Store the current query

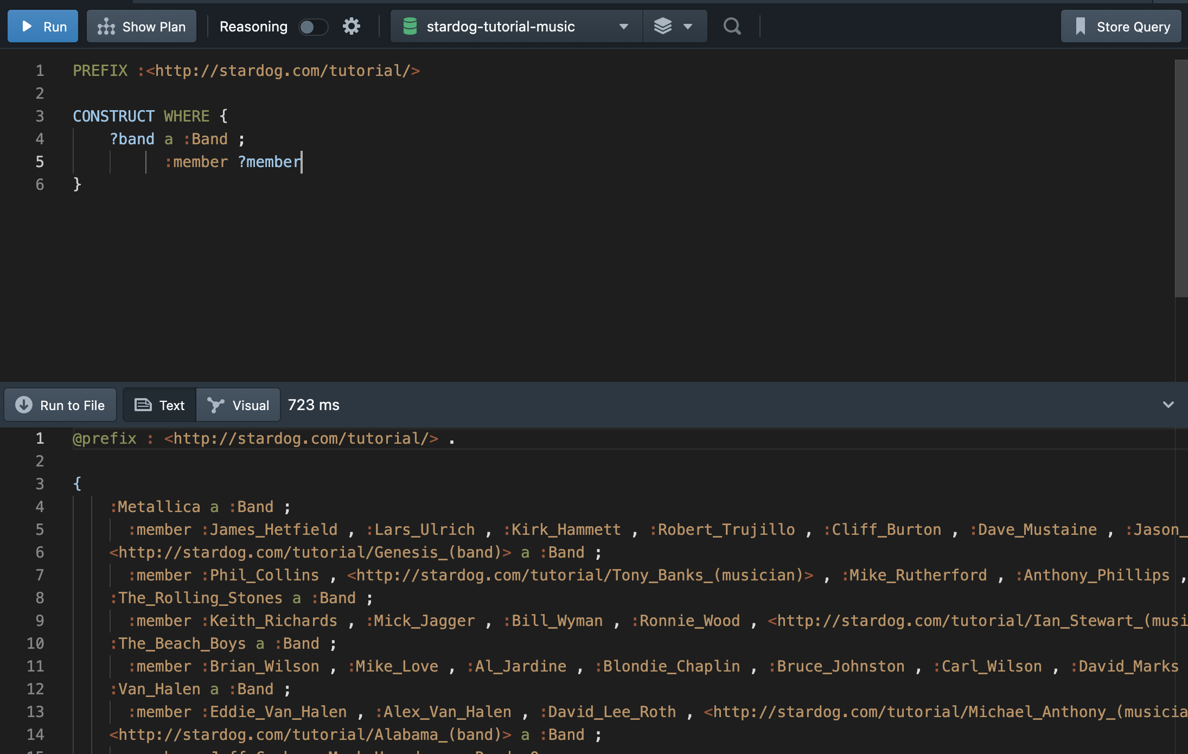(x=1121, y=26)
